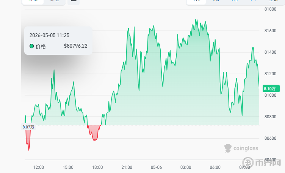Click the red dip area near 18:00
Screen dimensions: 285x173
(94, 132)
